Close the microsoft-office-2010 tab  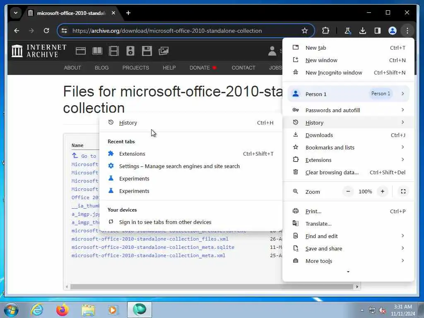click(113, 13)
